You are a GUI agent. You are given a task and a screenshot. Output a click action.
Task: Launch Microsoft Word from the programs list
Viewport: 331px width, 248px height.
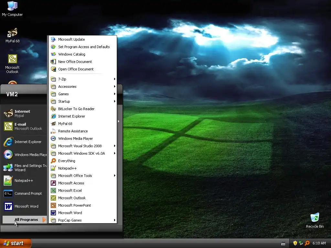pyautogui.click(x=82, y=213)
